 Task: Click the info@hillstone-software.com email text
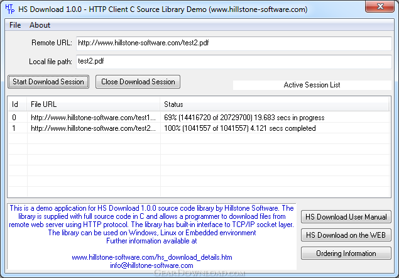click(151, 265)
